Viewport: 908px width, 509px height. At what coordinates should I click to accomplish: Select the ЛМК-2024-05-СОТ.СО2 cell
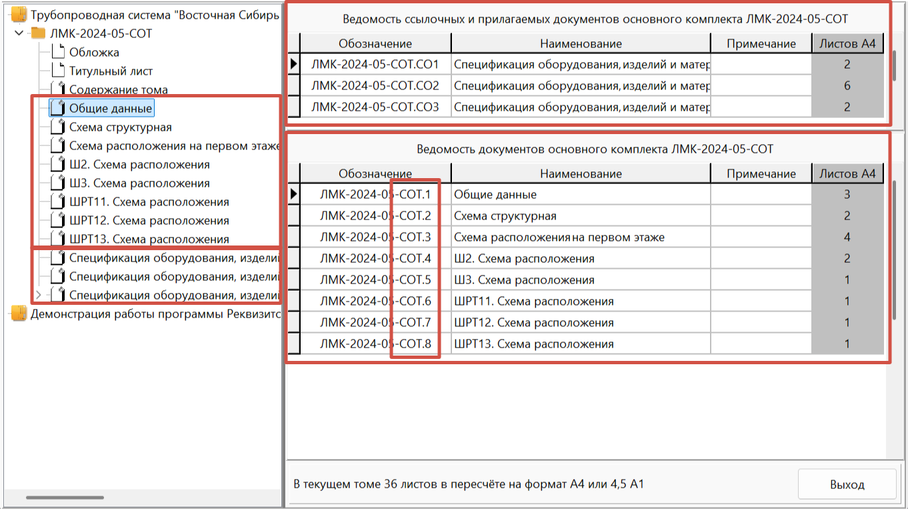375,86
